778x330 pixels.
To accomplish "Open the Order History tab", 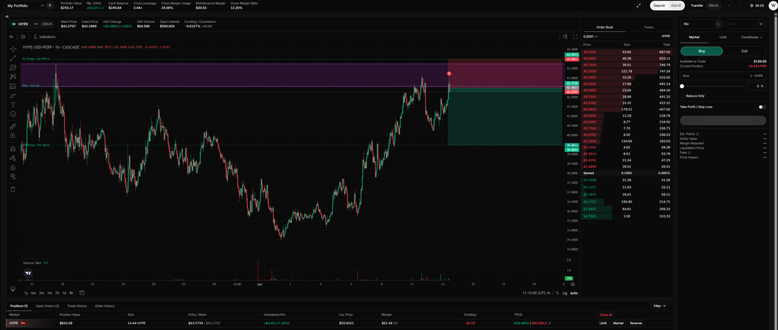I will point(105,306).
